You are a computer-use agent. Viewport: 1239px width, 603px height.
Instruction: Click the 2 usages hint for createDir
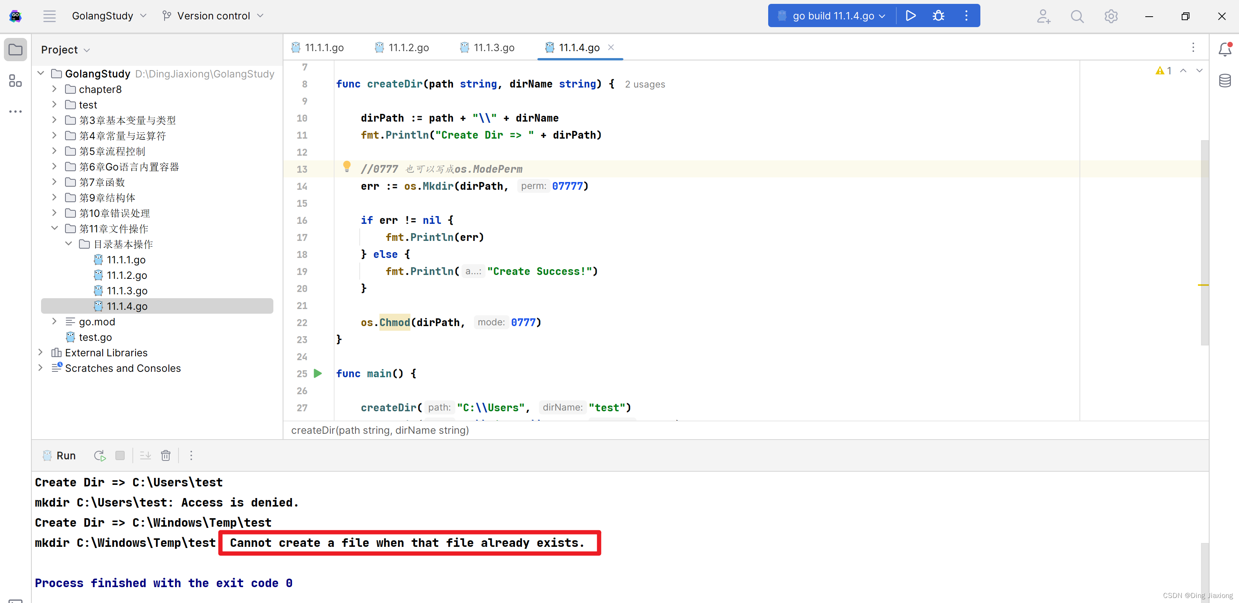point(645,84)
